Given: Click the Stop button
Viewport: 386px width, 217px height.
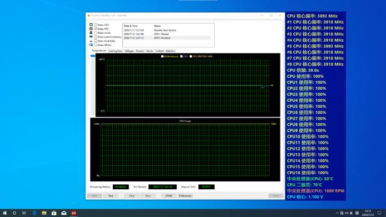Looking at the screenshot, I should (111, 196).
